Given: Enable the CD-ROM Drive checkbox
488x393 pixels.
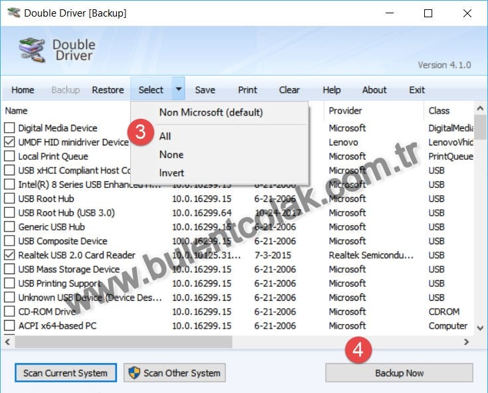Looking at the screenshot, I should click(10, 311).
